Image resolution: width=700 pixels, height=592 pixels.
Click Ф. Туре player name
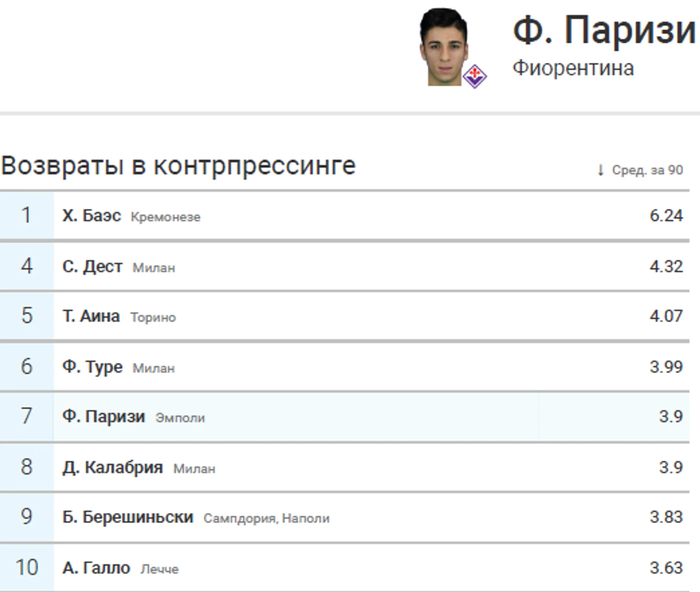click(93, 367)
